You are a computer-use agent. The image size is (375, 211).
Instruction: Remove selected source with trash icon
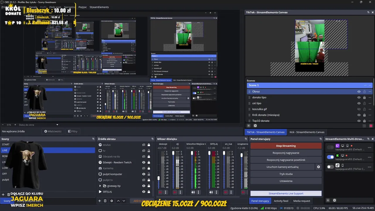click(105, 201)
